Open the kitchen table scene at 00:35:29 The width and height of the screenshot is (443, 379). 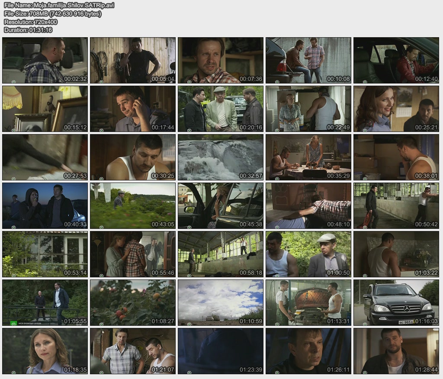[x=308, y=157]
